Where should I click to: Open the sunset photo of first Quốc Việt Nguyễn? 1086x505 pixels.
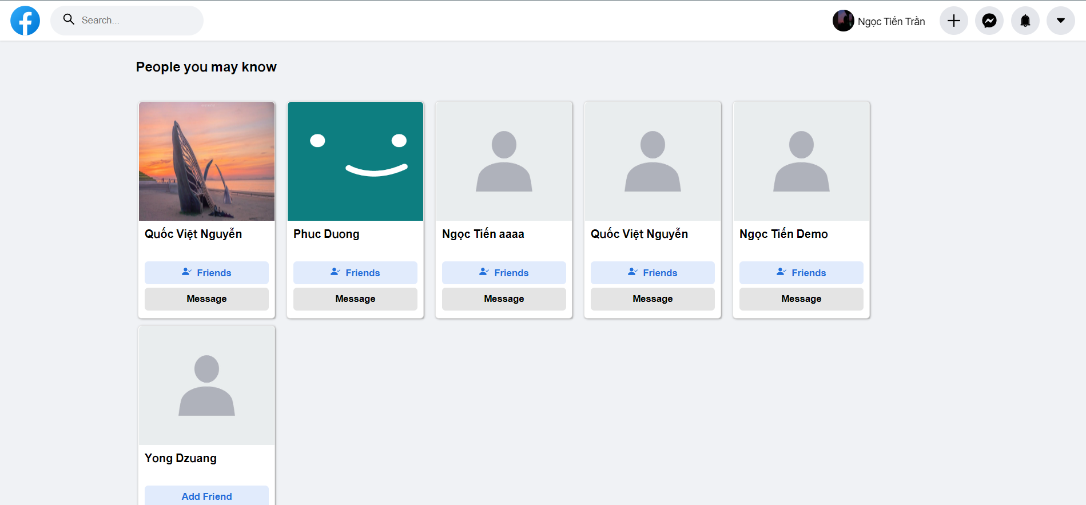click(207, 161)
